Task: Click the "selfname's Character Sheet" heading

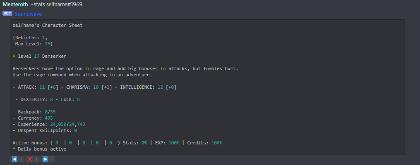Action: 48,25
